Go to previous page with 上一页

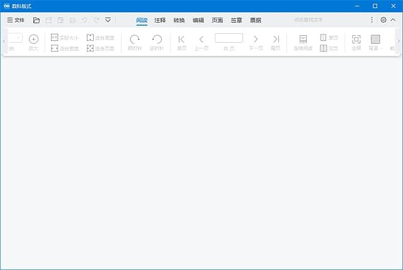click(201, 43)
